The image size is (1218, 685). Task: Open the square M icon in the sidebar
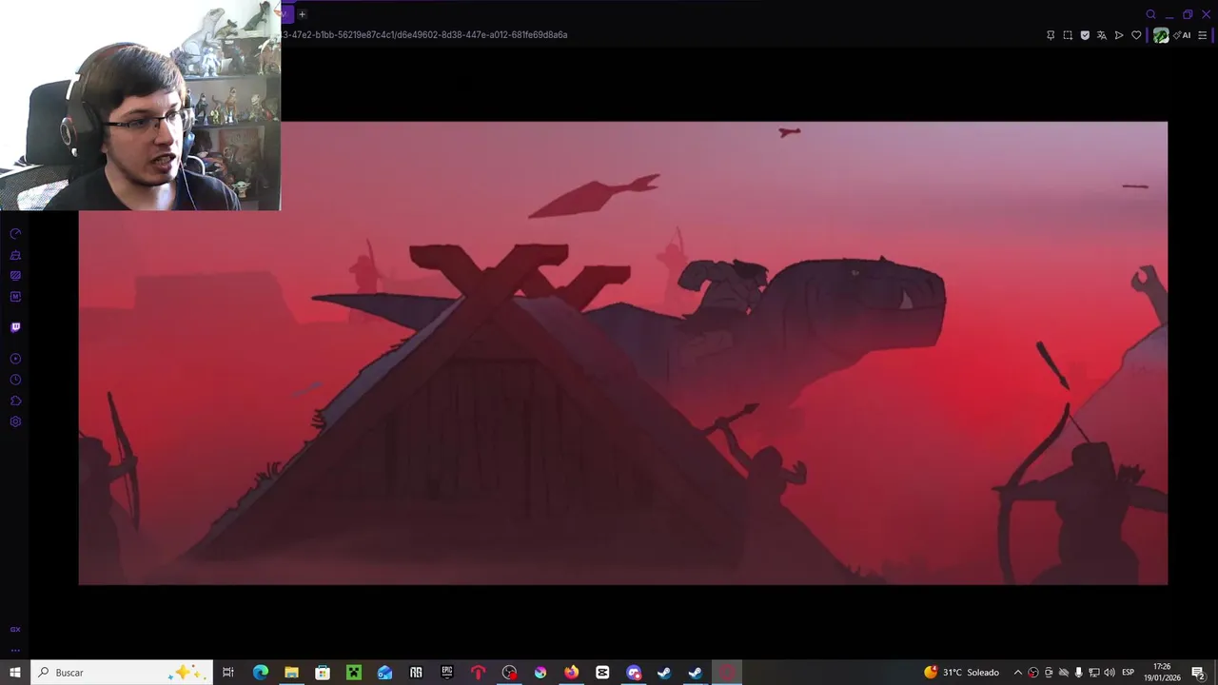click(15, 297)
